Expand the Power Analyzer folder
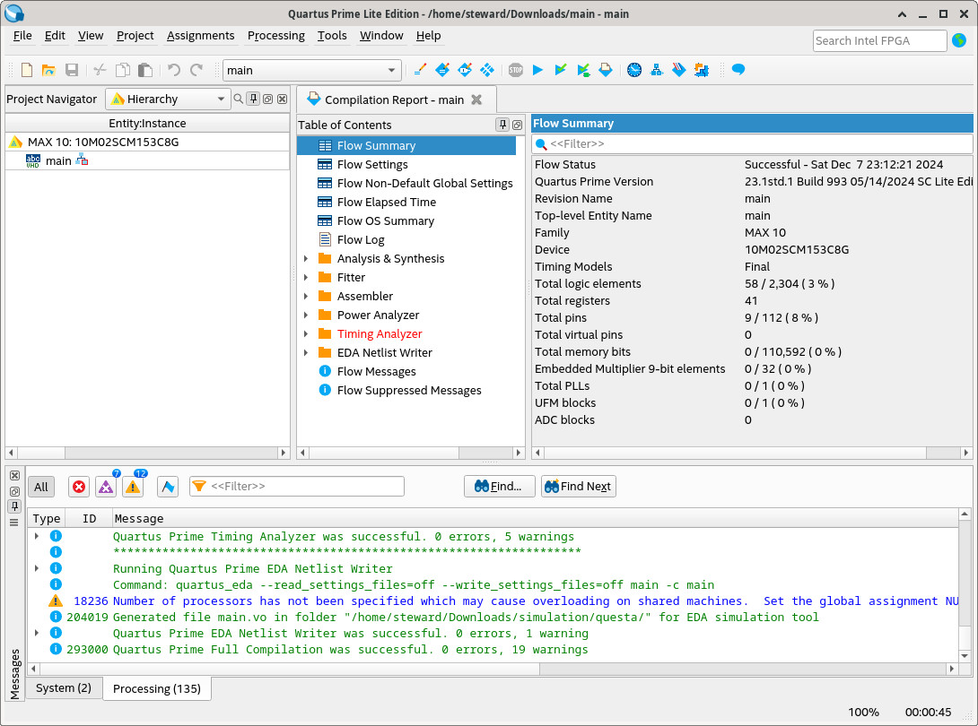The width and height of the screenshot is (978, 726). [x=306, y=315]
